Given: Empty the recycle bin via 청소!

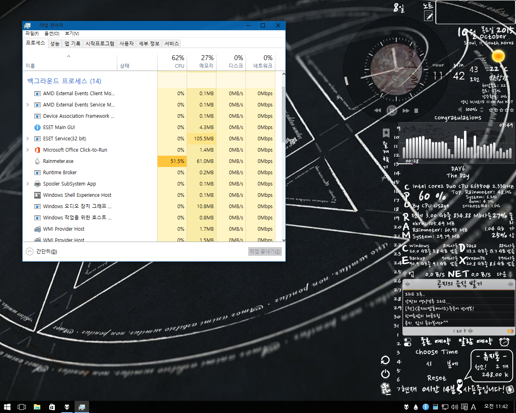Looking at the screenshot, I should coord(481,367).
